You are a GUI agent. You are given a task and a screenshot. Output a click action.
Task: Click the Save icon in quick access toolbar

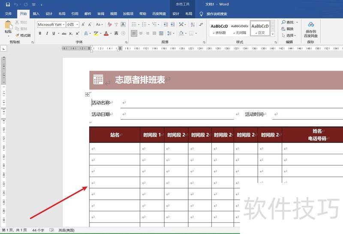(8, 4)
